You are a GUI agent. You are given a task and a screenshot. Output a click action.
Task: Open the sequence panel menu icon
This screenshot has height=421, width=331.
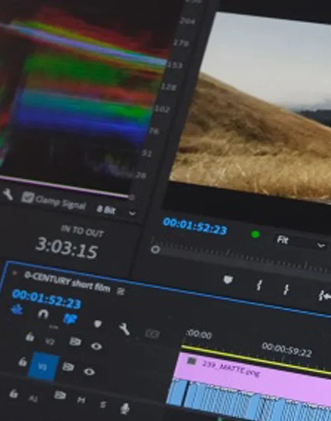(x=120, y=291)
